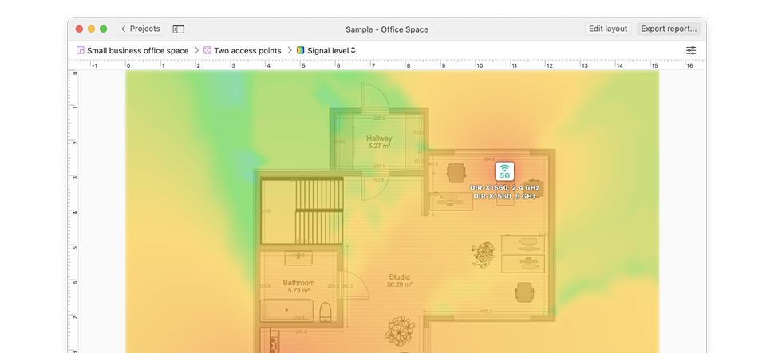Image resolution: width=774 pixels, height=353 pixels.
Task: Select Small business office space breadcrumb
Action: coord(138,51)
